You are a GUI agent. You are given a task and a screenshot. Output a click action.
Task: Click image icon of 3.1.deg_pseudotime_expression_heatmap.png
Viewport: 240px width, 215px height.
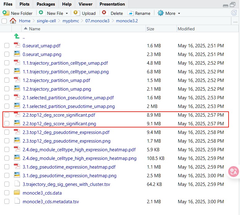[x=17, y=174]
